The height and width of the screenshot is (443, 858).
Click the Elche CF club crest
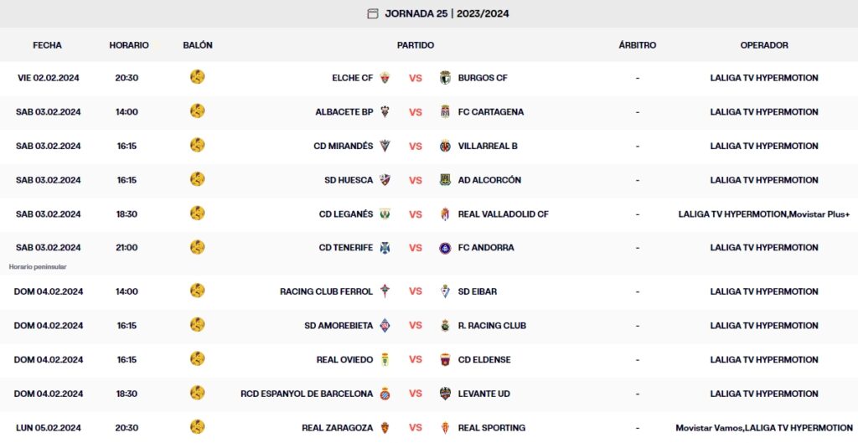coord(385,78)
